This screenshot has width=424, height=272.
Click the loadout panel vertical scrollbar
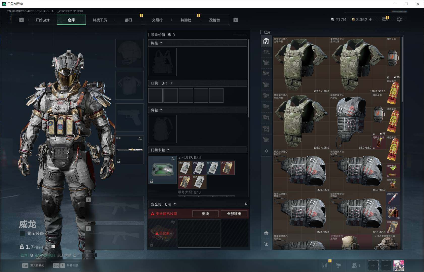pos(249,78)
